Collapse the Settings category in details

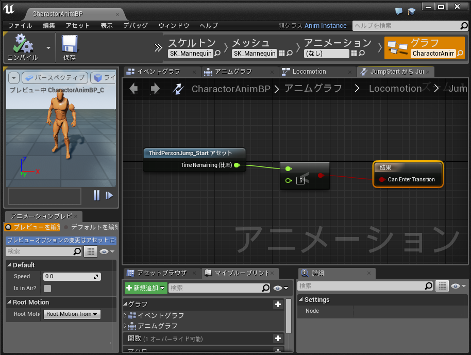click(300, 299)
